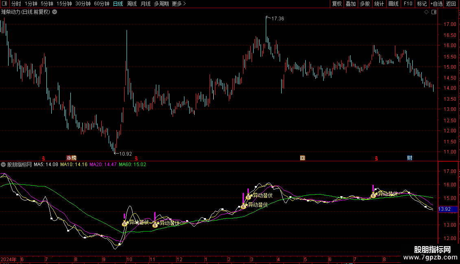Click the MA5: 14.08 value

pyautogui.click(x=46, y=164)
